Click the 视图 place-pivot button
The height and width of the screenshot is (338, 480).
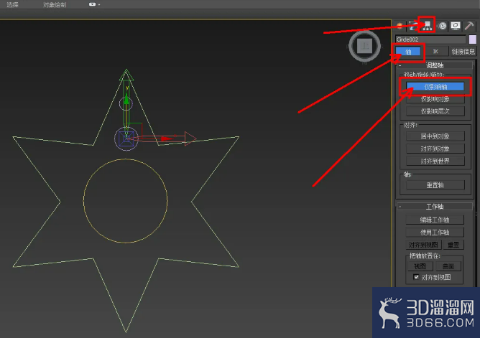420,266
